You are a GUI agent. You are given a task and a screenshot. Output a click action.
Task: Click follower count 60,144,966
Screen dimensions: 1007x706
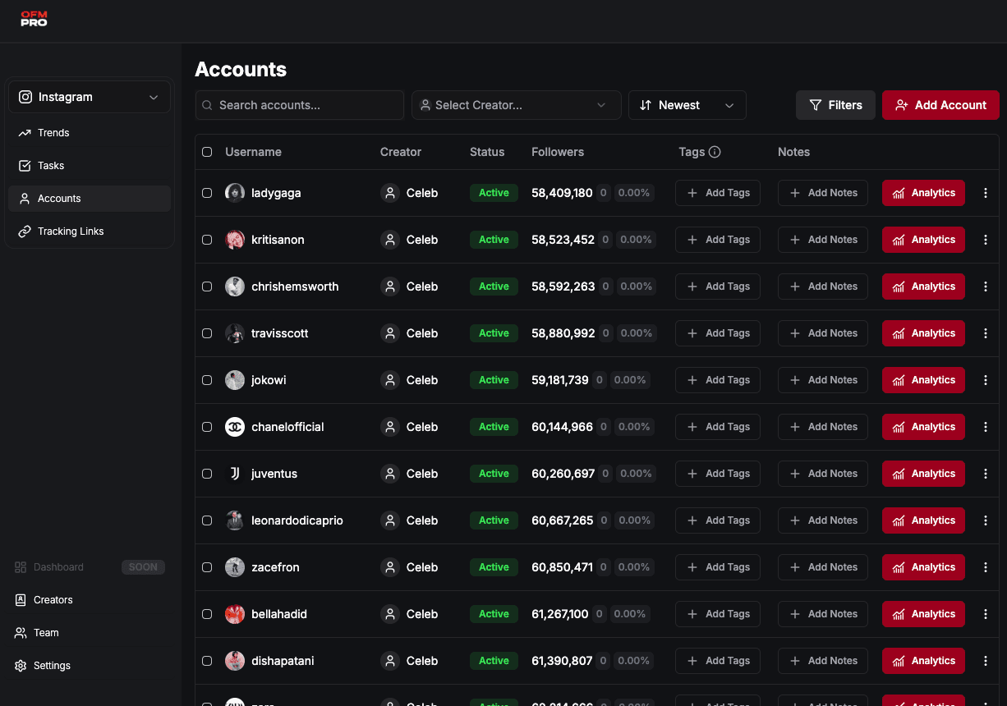click(x=563, y=427)
